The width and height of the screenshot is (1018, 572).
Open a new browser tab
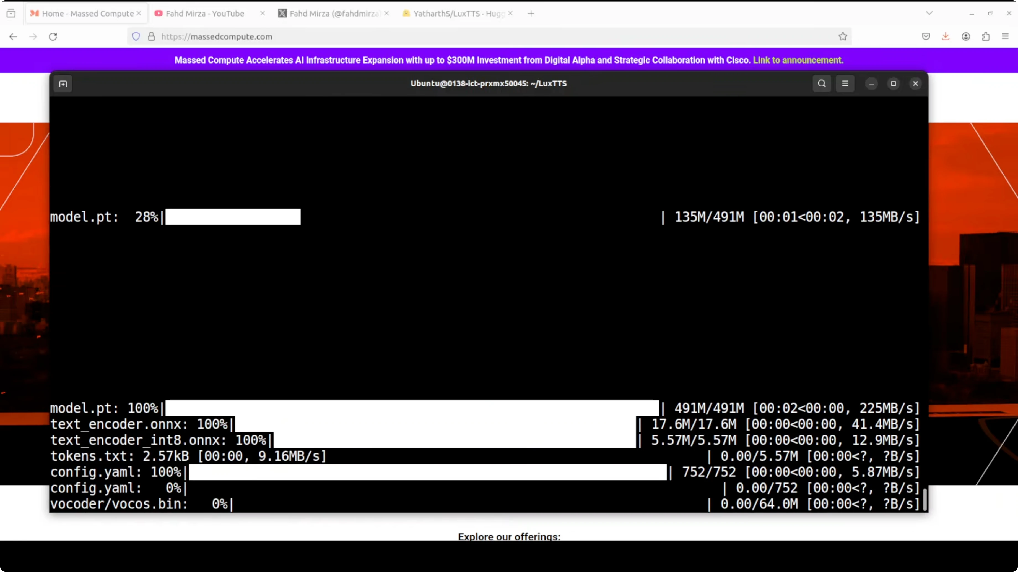531,14
